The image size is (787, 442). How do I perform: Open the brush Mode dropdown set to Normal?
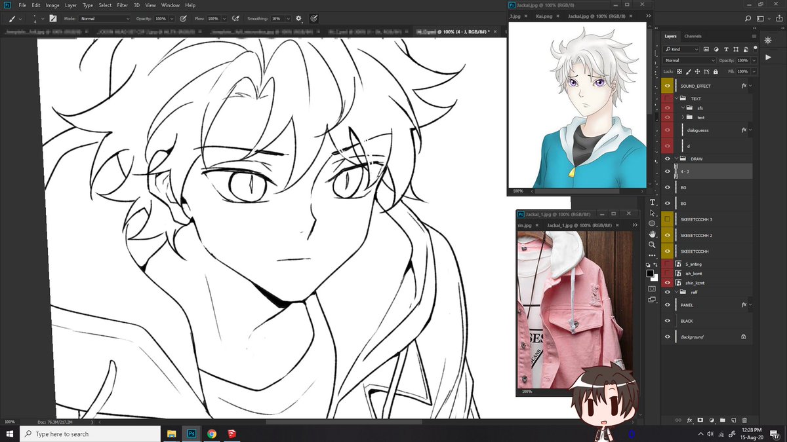105,18
